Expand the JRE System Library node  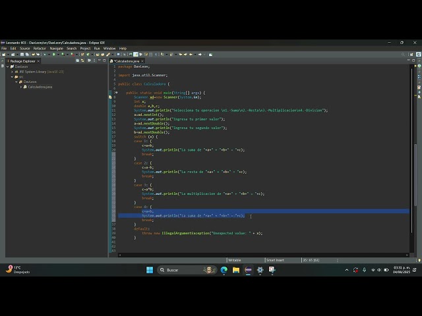click(x=12, y=72)
